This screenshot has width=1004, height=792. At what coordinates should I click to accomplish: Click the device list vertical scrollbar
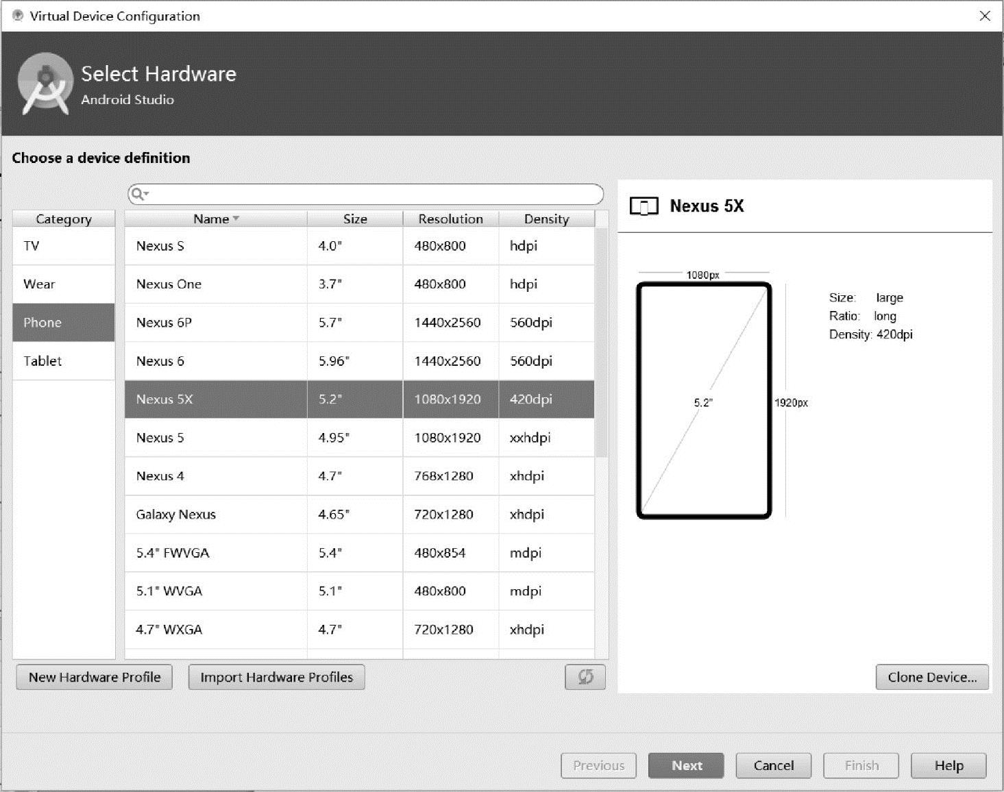pos(602,343)
